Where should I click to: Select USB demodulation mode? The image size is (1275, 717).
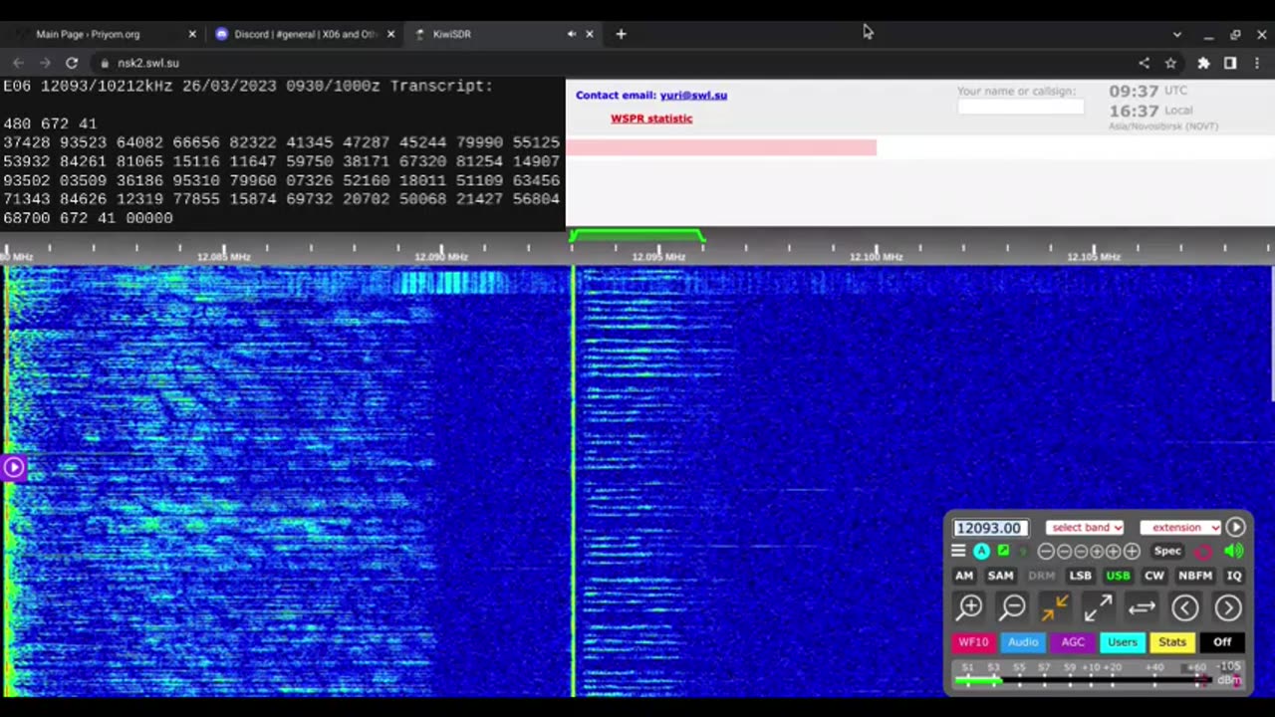(1118, 576)
